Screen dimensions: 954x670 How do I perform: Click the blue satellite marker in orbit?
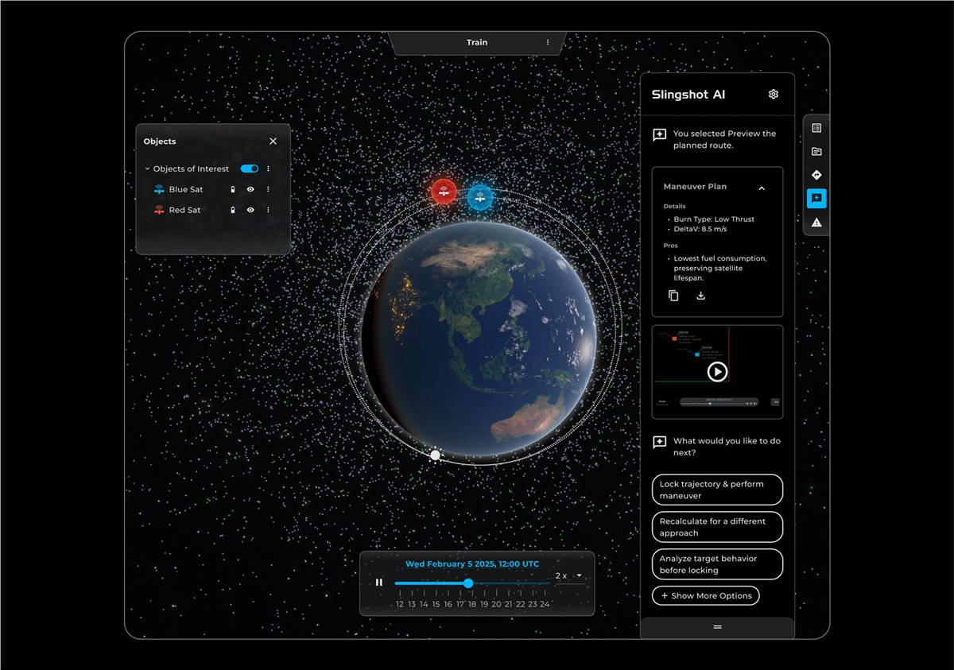(x=480, y=197)
